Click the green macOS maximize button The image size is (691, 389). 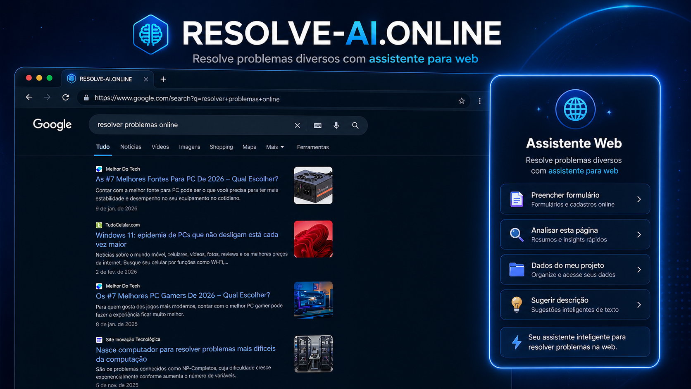50,78
